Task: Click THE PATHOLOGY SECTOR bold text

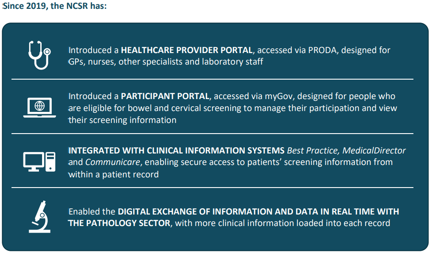Action: coord(119,223)
